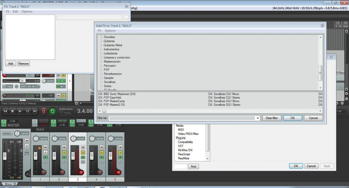The image size is (349, 188).
Task: Open Options menu in Add FX dialog
Action: [x=110, y=31]
